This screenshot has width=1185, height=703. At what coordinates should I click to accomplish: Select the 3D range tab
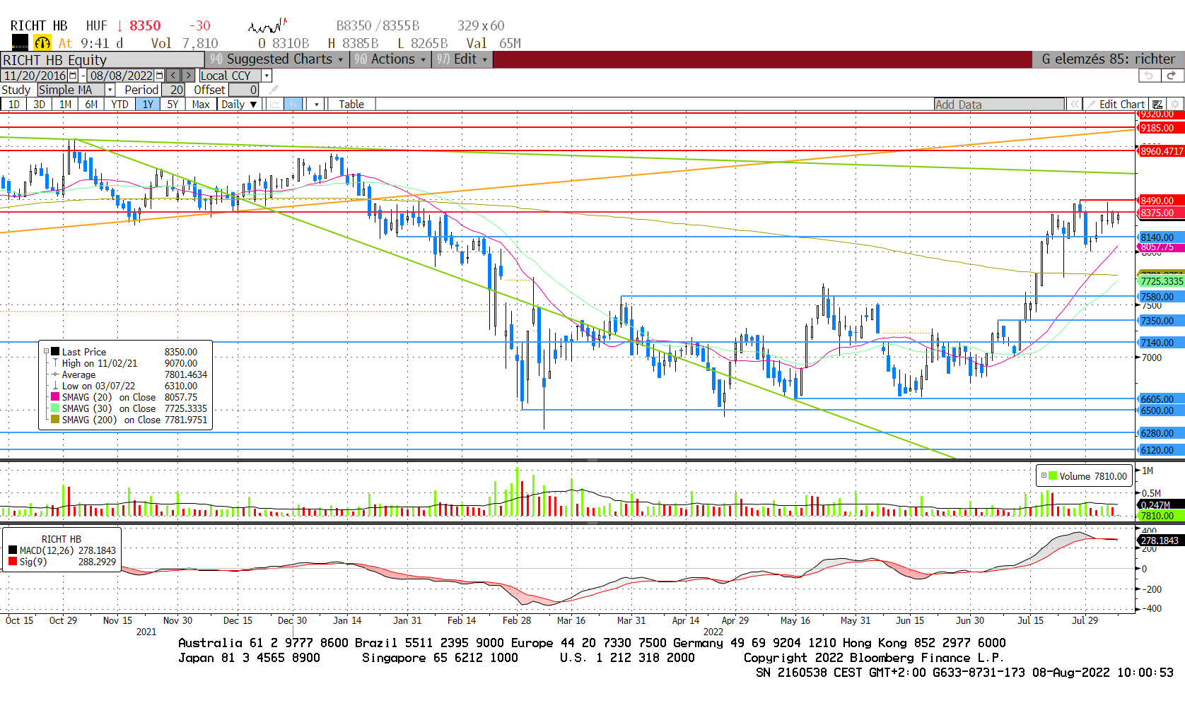coord(40,105)
